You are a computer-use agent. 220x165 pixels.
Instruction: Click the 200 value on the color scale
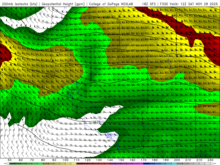(x=177, y=160)
